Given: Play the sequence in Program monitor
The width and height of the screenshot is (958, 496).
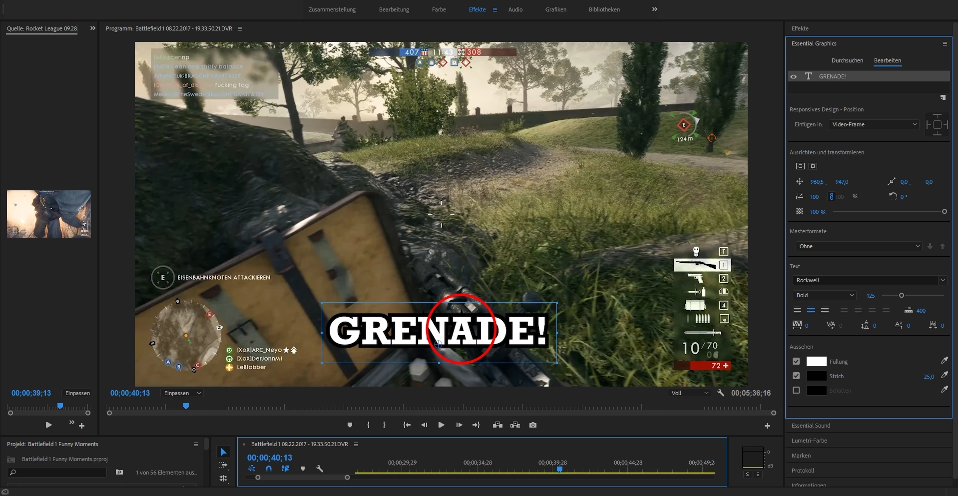Looking at the screenshot, I should pyautogui.click(x=442, y=425).
